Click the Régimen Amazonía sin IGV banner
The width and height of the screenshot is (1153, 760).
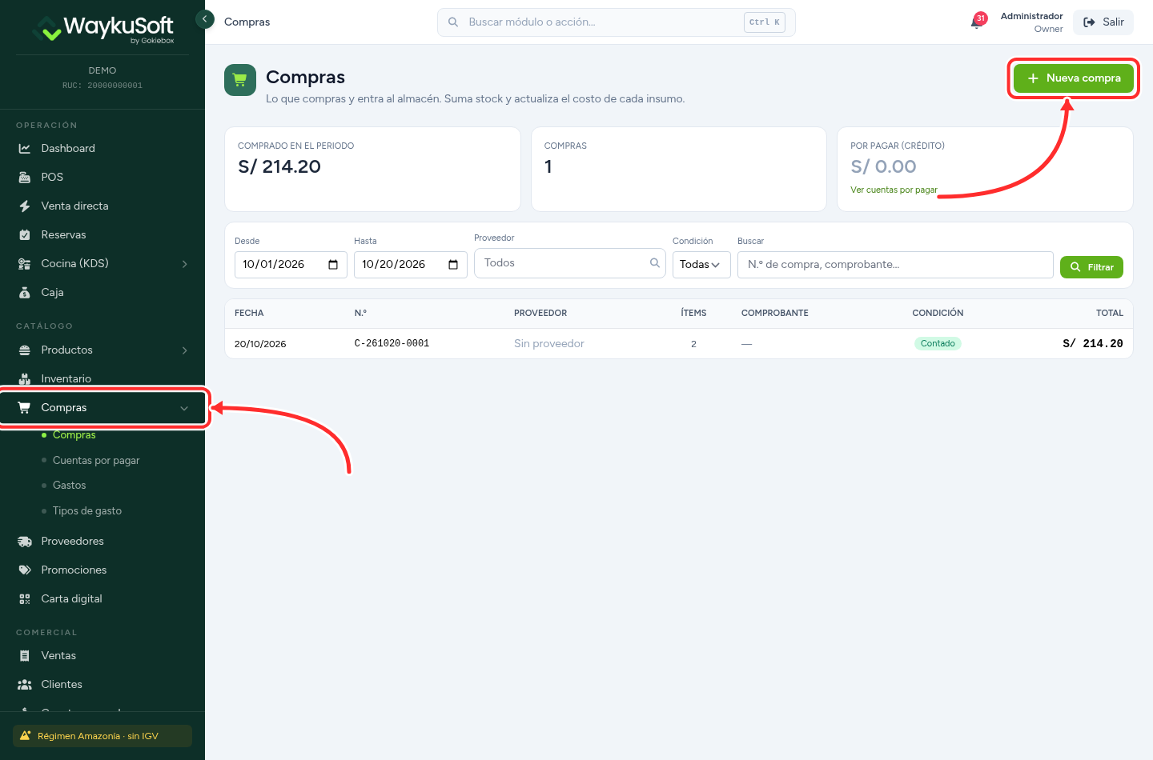point(102,736)
